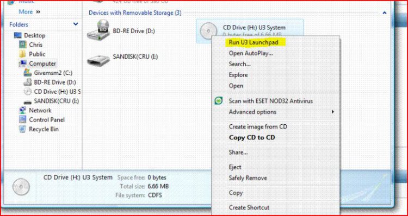The width and height of the screenshot is (408, 216).
Task: Select Explore in the context menu
Action: 238,75
